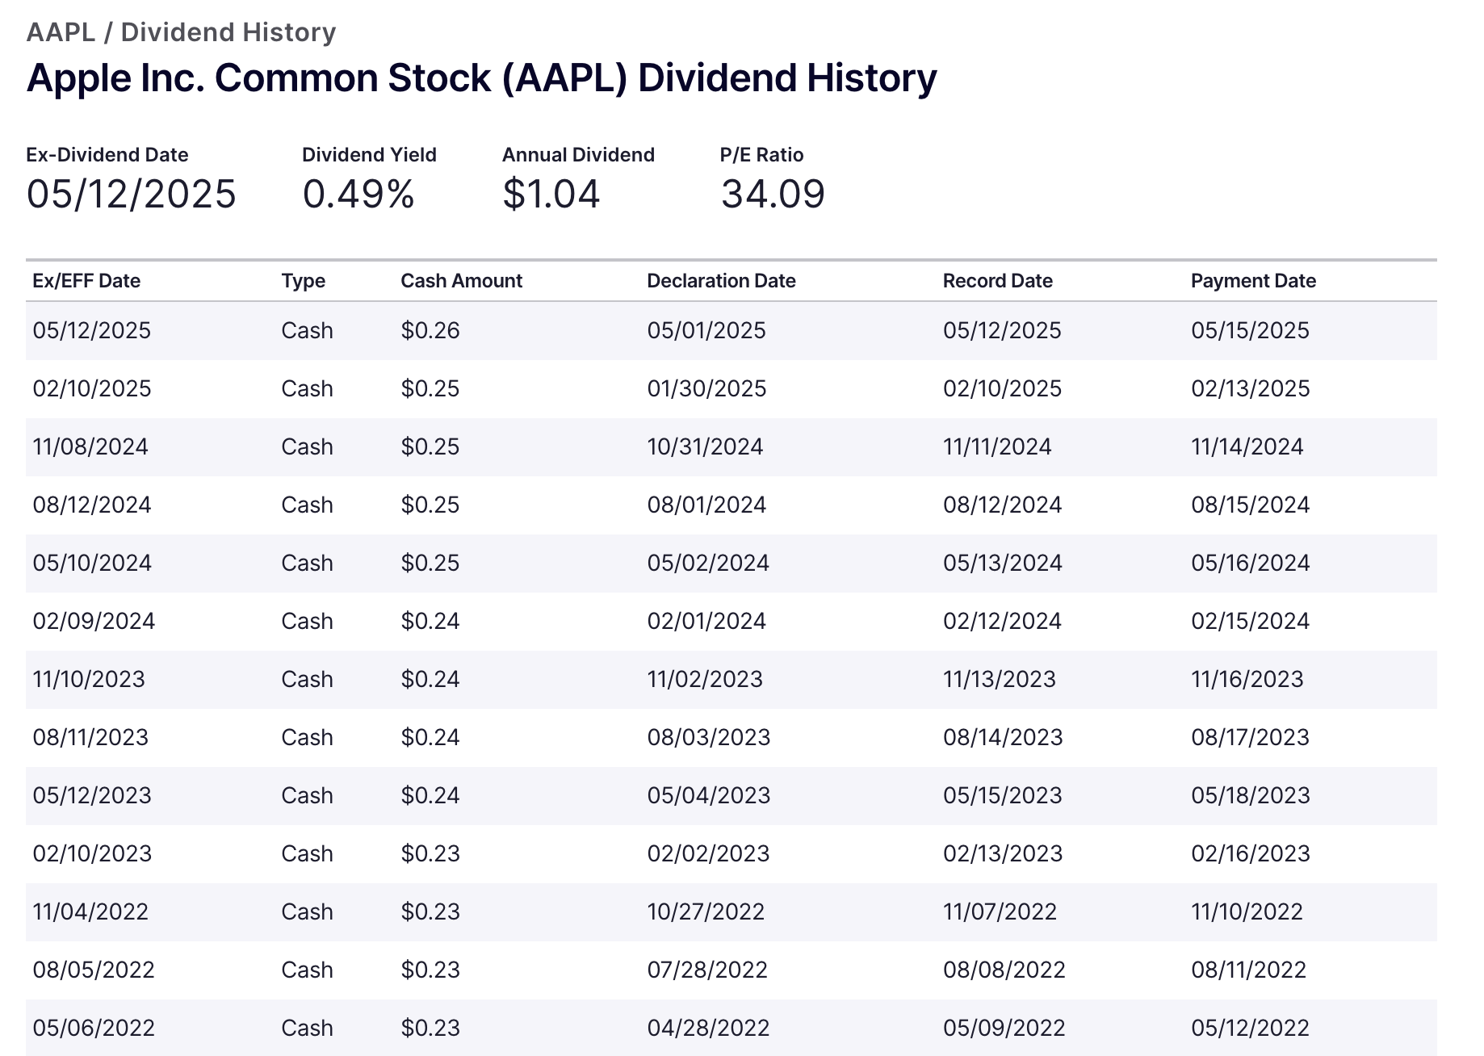Click Ex/EFF date 05/12/2023
The width and height of the screenshot is (1484, 1056).
pyautogui.click(x=92, y=795)
